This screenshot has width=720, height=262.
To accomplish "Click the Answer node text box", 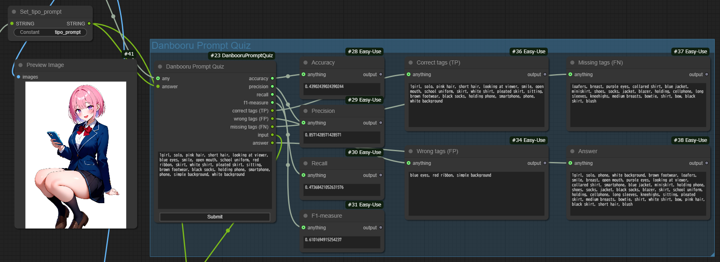I will [x=638, y=193].
